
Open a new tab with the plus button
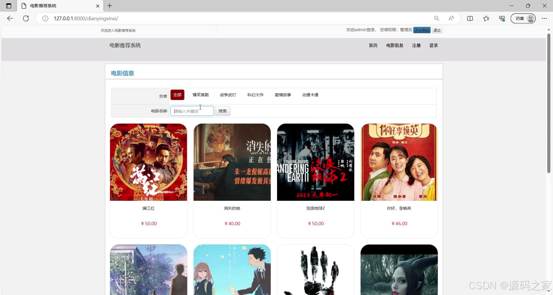coord(110,6)
